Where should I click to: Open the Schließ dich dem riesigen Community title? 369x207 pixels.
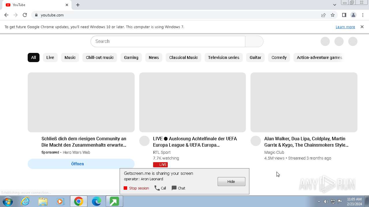pyautogui.click(x=84, y=142)
